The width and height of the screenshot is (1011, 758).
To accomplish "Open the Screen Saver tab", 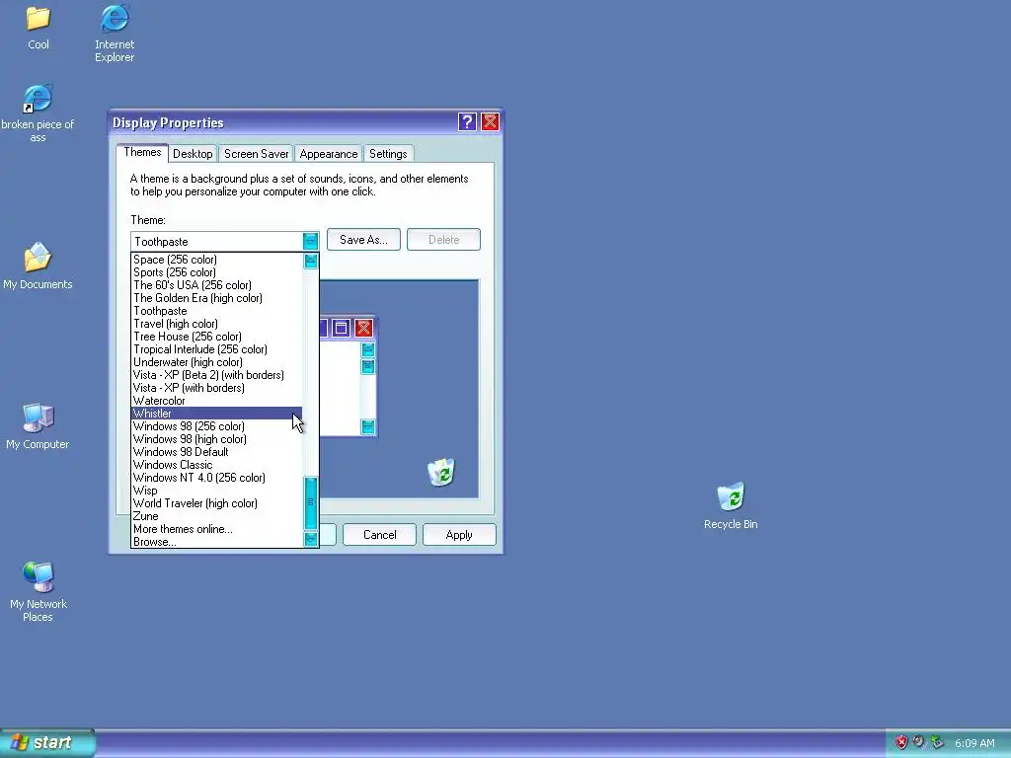I will click(x=256, y=154).
